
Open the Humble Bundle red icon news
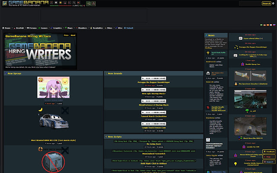click(208, 107)
